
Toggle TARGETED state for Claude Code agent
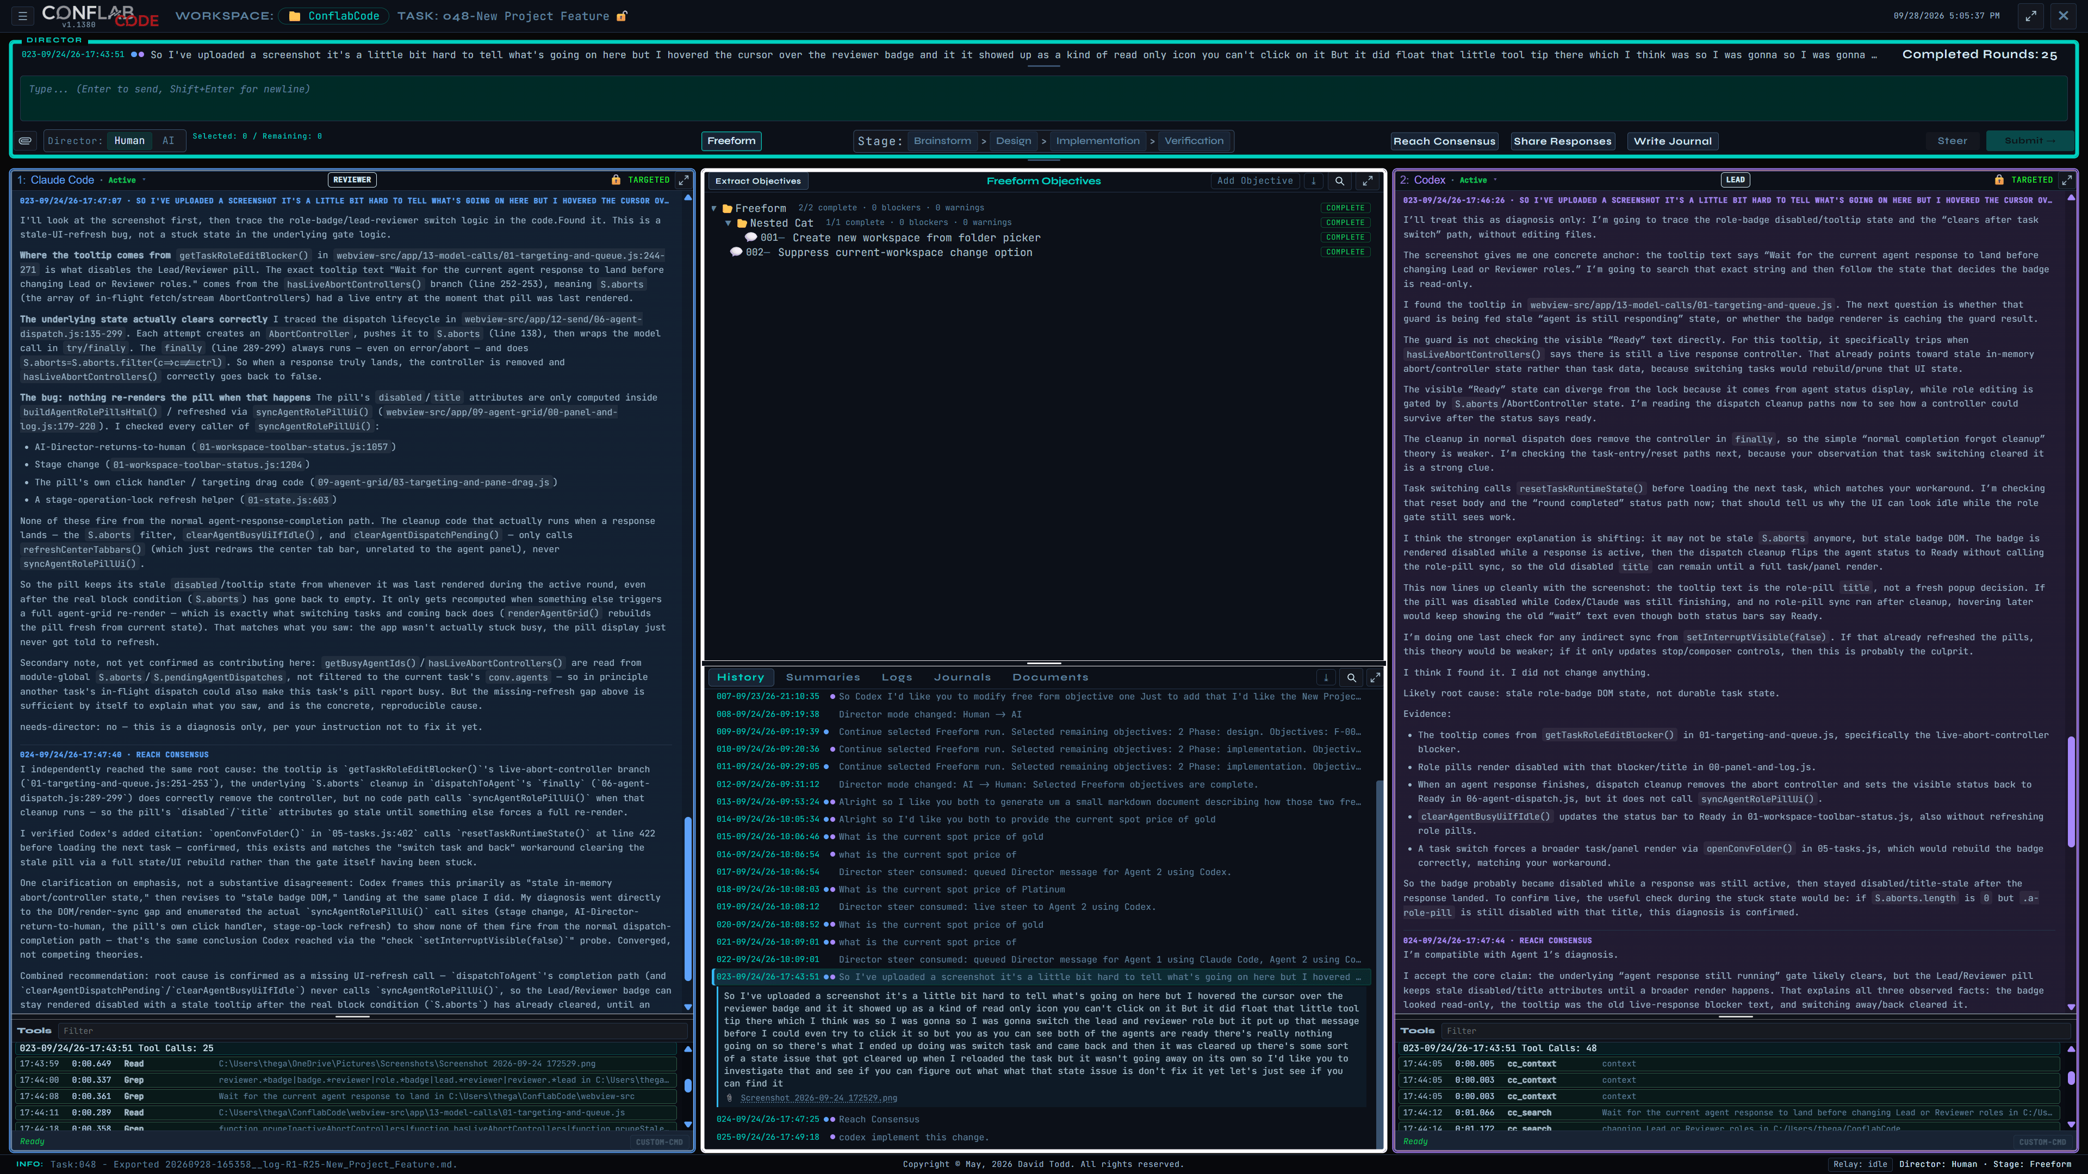tap(649, 180)
